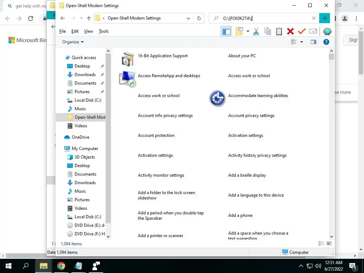The image size is (364, 273).
Task: Click the Email file toolbar icon
Action: point(313,31)
